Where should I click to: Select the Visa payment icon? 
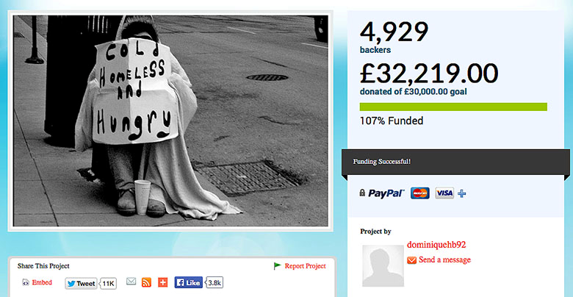tap(444, 193)
